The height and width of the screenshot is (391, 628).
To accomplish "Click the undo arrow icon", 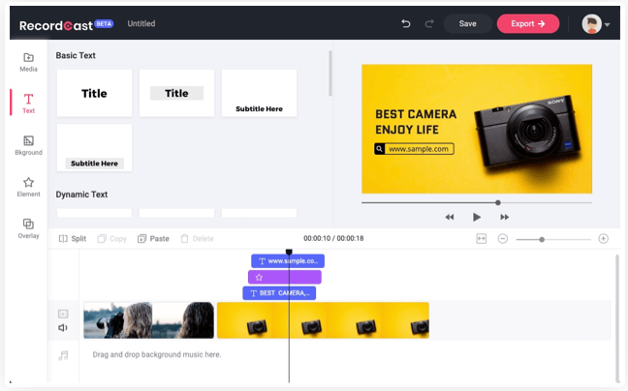I will [x=406, y=24].
